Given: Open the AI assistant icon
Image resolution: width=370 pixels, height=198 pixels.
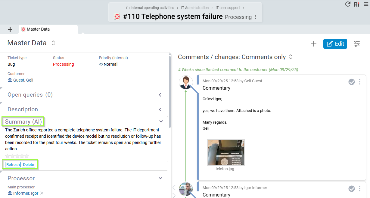Looking at the screenshot, I should 357,4.
